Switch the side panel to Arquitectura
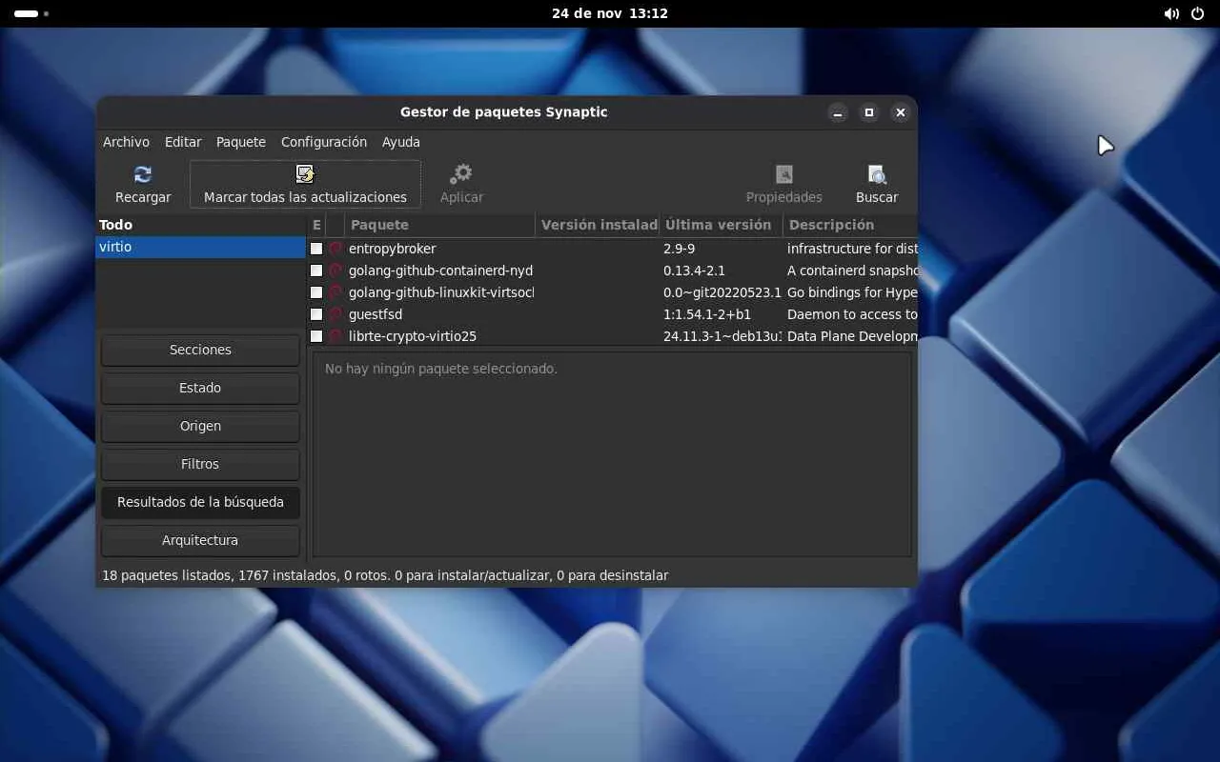 (x=200, y=540)
